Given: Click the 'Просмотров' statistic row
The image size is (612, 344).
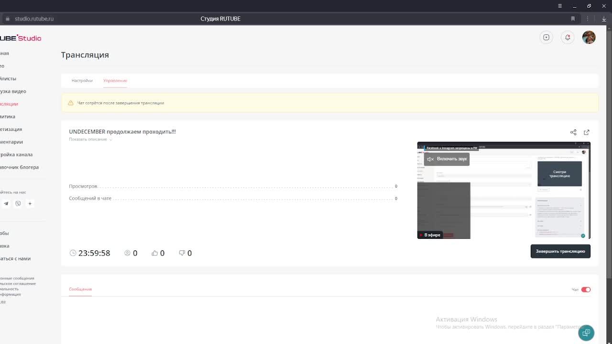Looking at the screenshot, I should 233,186.
